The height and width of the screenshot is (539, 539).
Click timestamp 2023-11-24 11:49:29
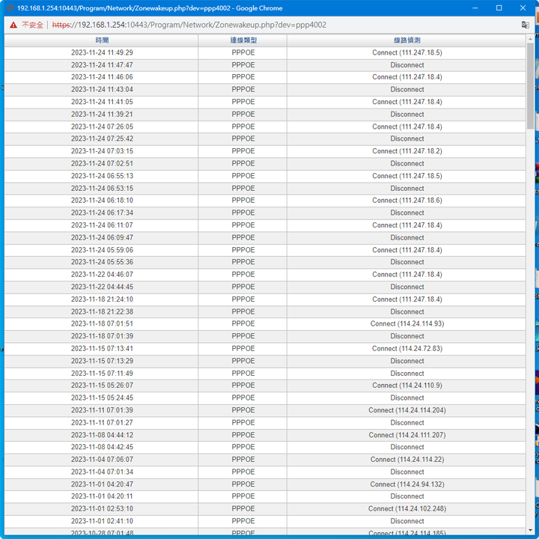[x=102, y=52]
